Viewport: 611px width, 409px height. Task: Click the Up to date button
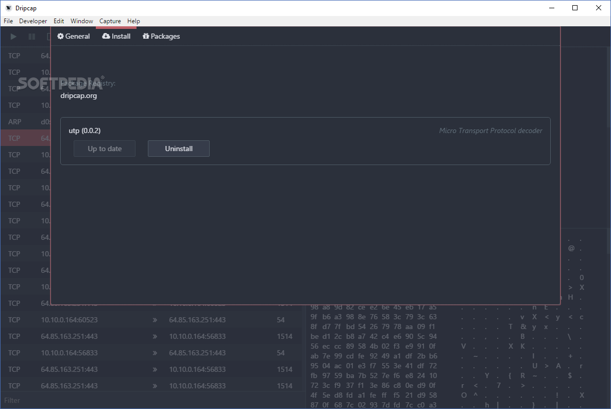pyautogui.click(x=105, y=149)
